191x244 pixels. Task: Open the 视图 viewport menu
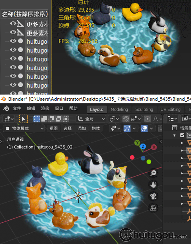53,129
